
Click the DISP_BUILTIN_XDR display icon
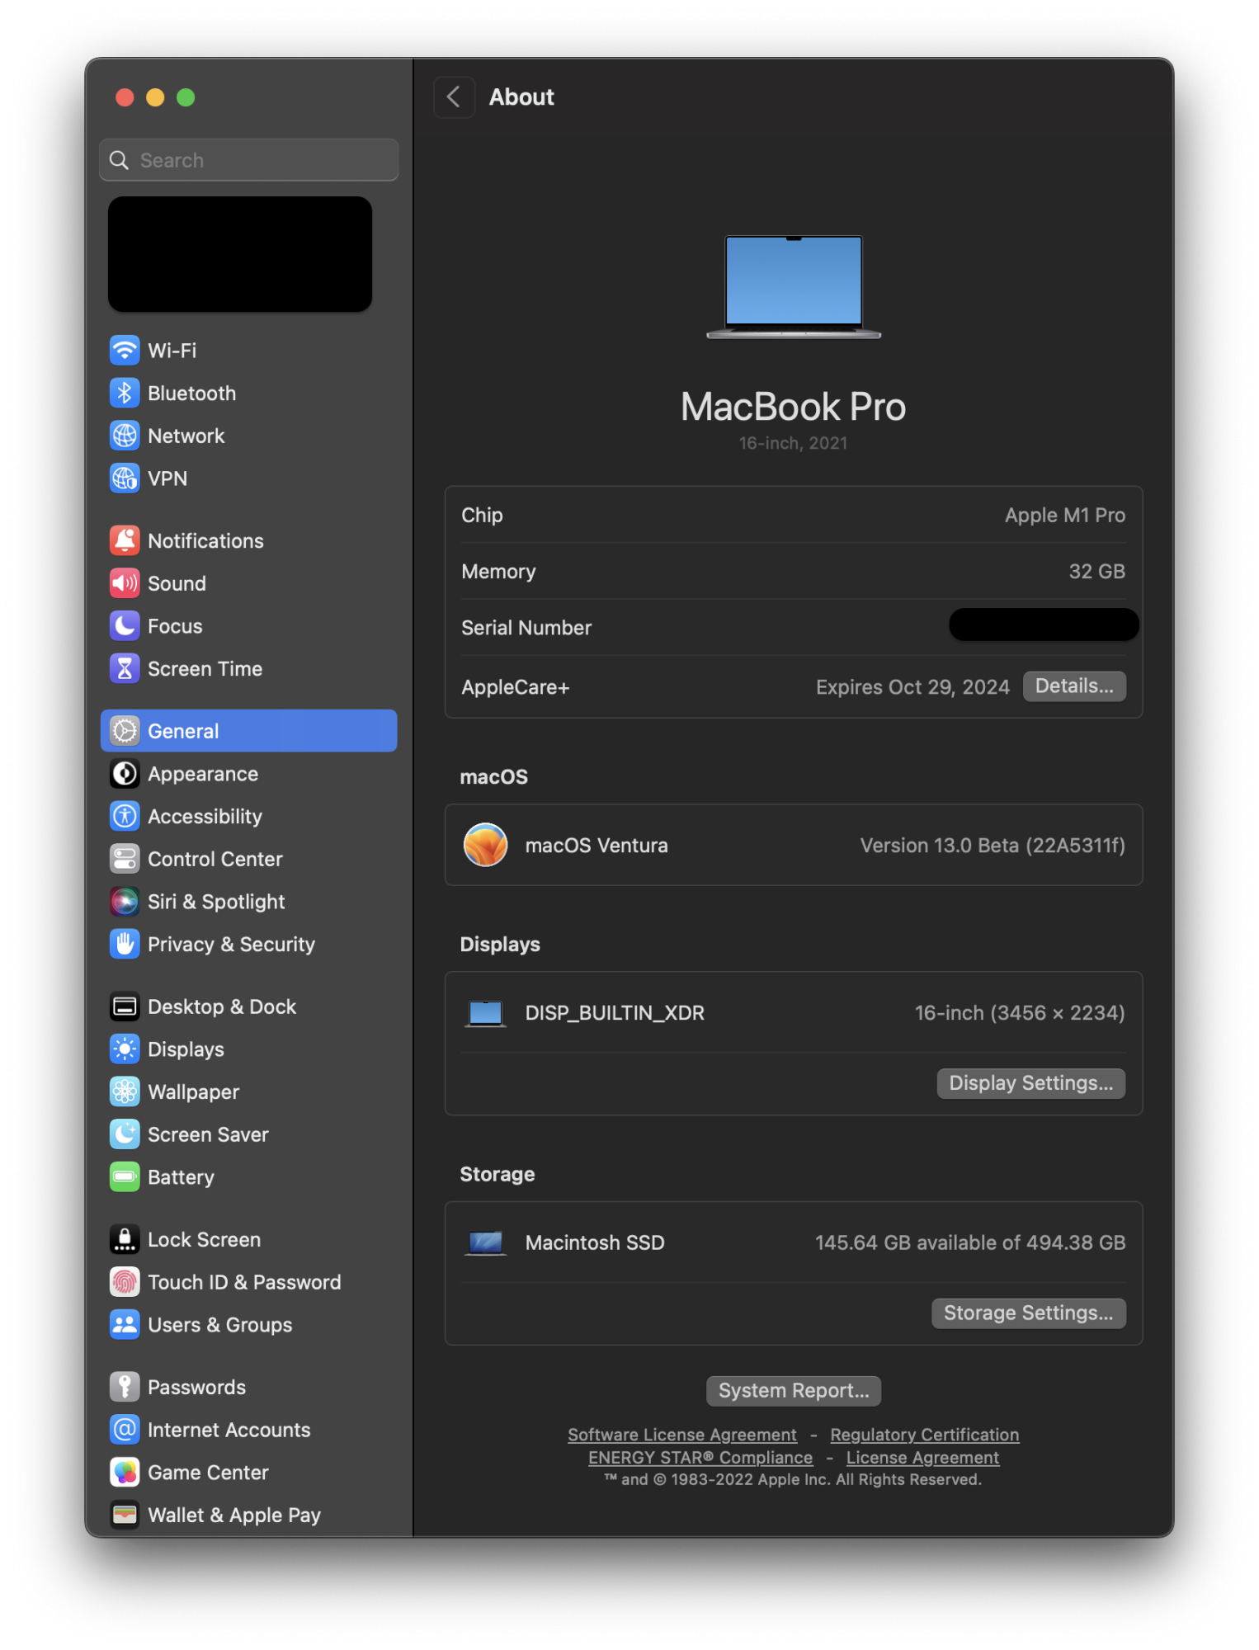tap(485, 1013)
